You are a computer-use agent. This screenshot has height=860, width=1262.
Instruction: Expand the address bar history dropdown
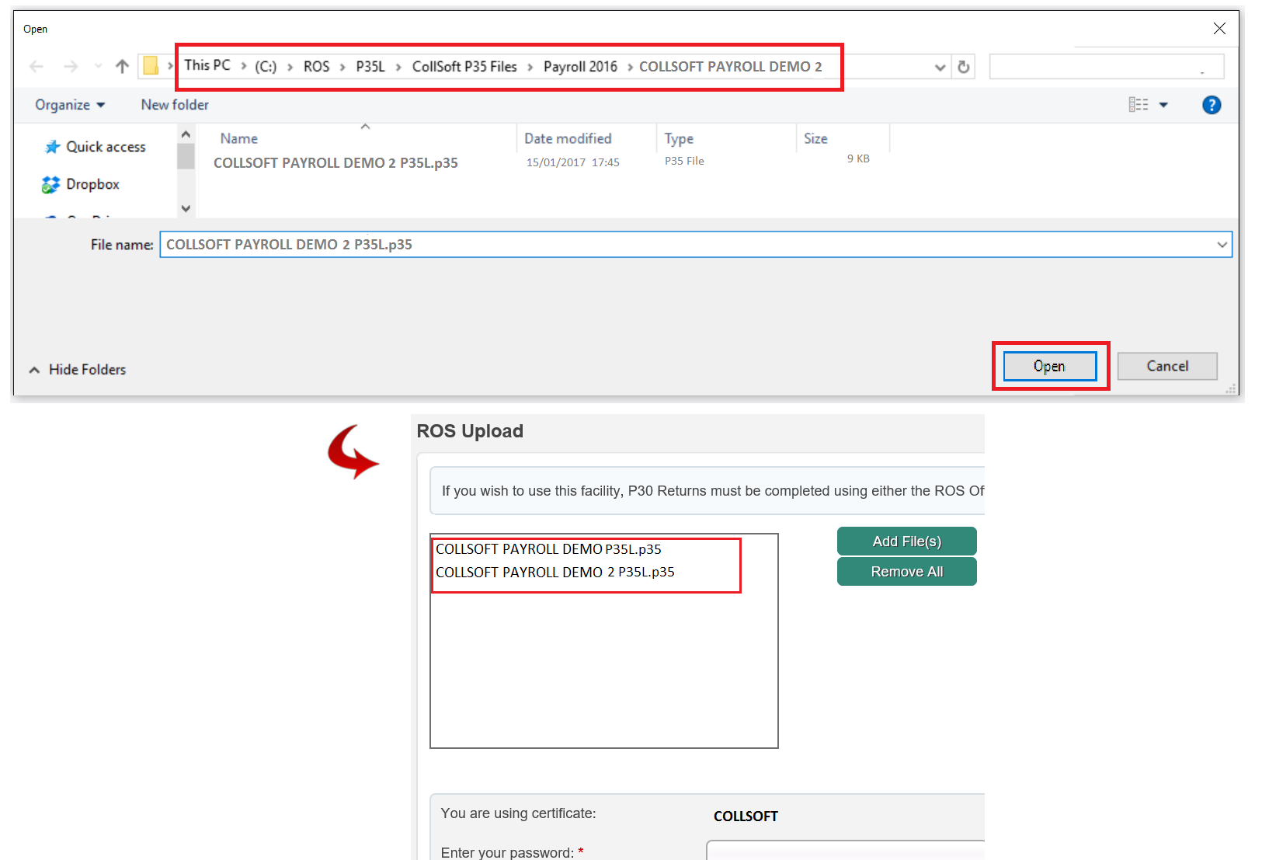[940, 67]
